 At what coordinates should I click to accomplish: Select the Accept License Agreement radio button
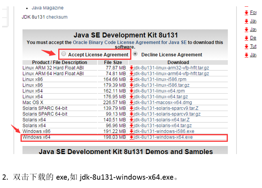coord(64,54)
